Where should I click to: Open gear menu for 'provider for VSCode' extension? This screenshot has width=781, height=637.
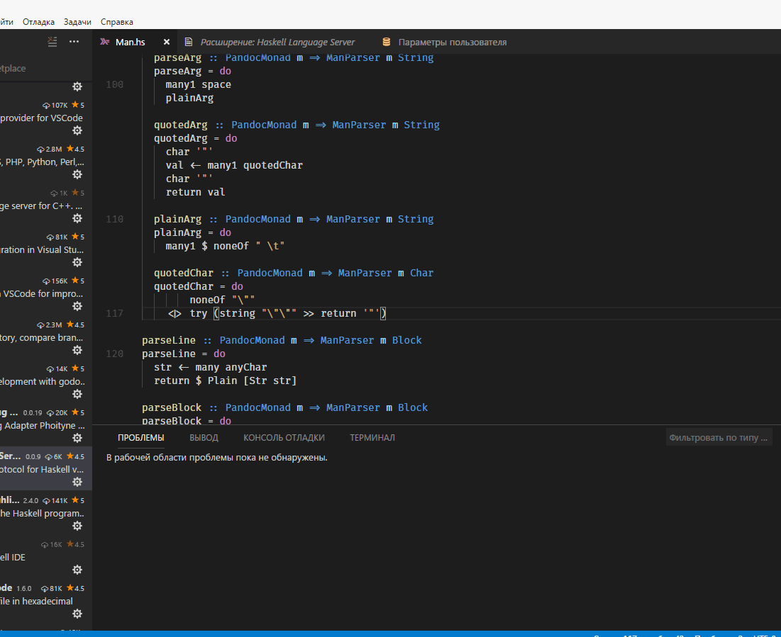(77, 130)
